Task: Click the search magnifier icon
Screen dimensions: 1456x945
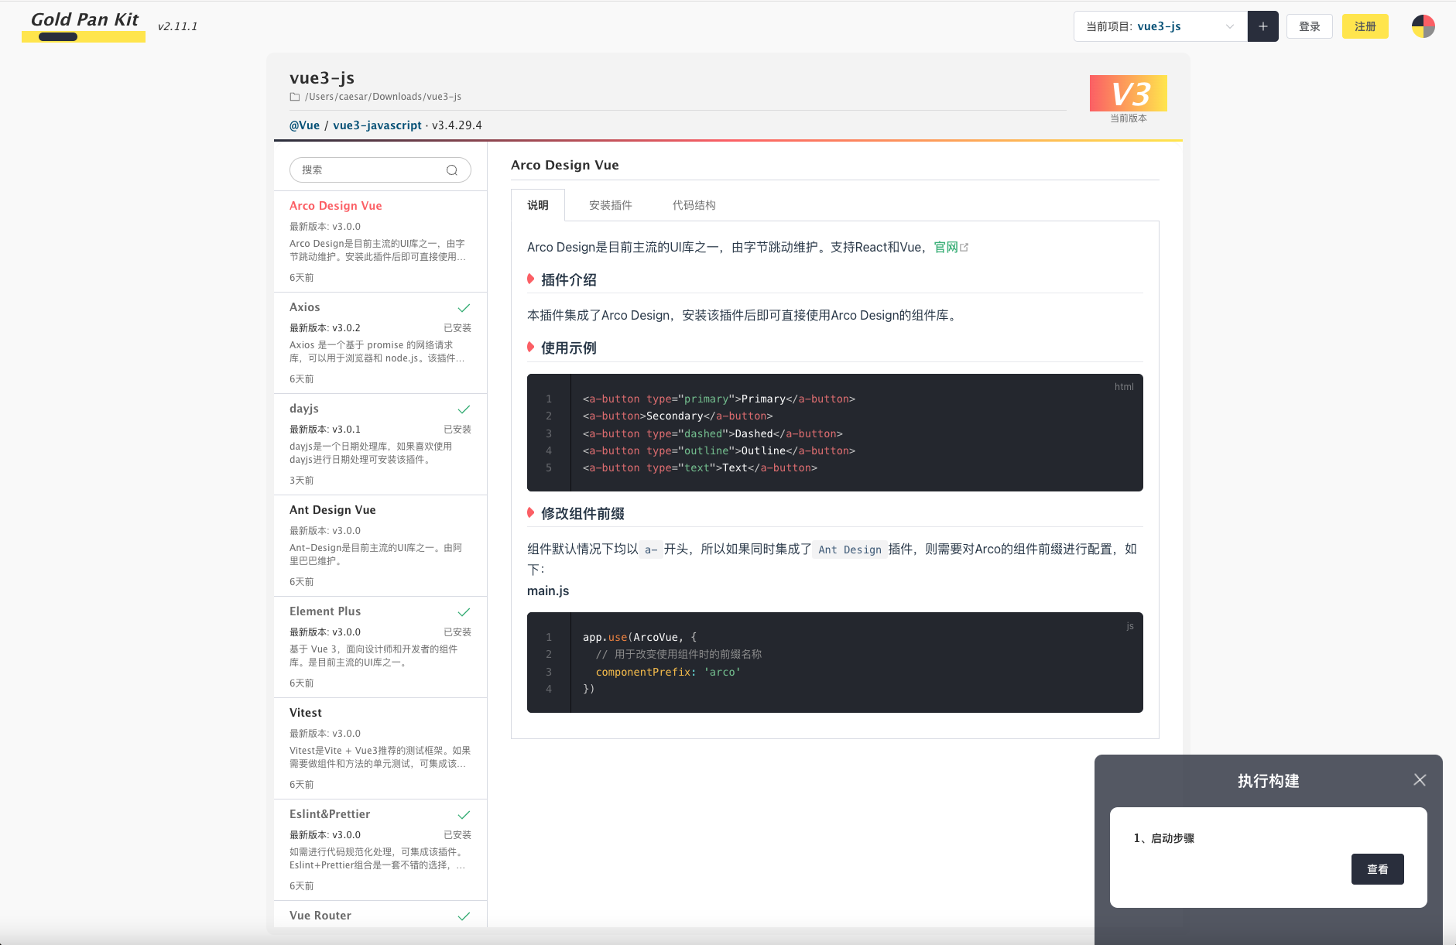Action: (x=452, y=170)
